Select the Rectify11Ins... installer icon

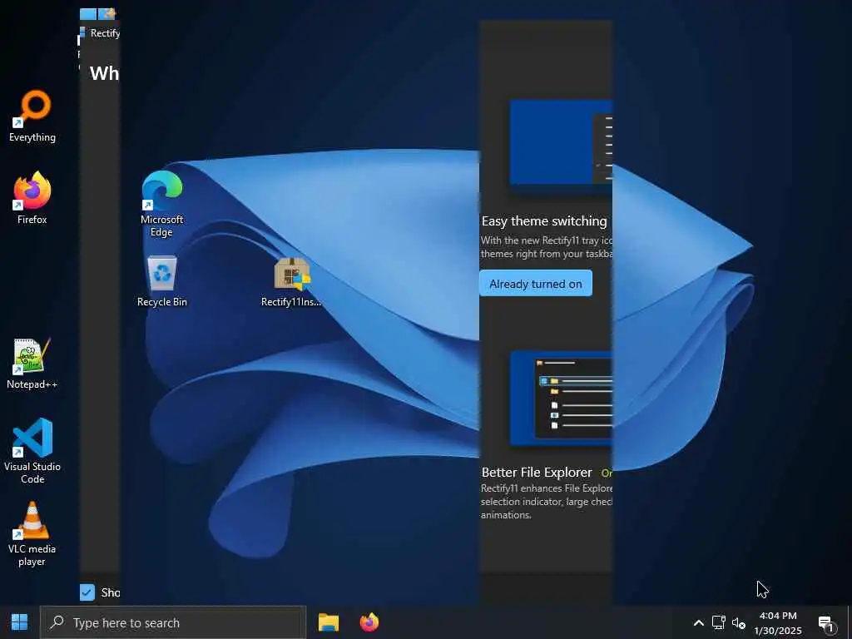292,281
